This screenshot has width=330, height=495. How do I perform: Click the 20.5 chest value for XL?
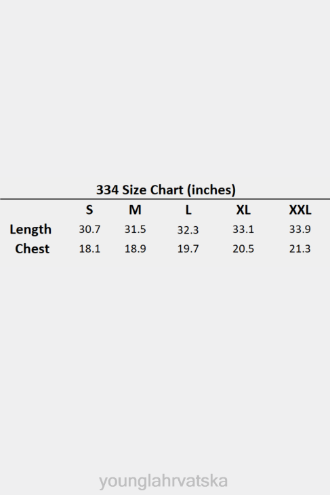click(x=243, y=249)
